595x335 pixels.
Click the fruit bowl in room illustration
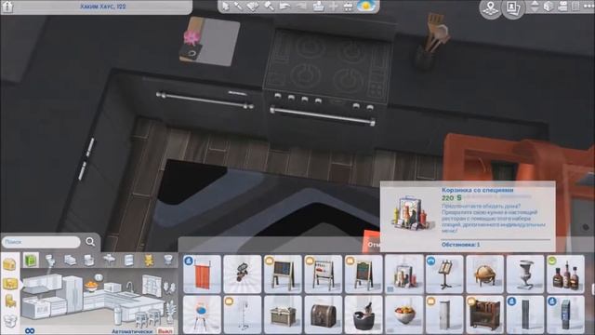coord(91,286)
